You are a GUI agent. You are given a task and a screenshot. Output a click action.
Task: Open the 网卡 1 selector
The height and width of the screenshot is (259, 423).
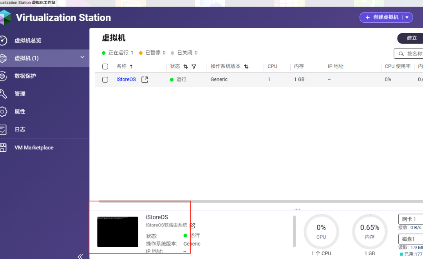point(410,219)
